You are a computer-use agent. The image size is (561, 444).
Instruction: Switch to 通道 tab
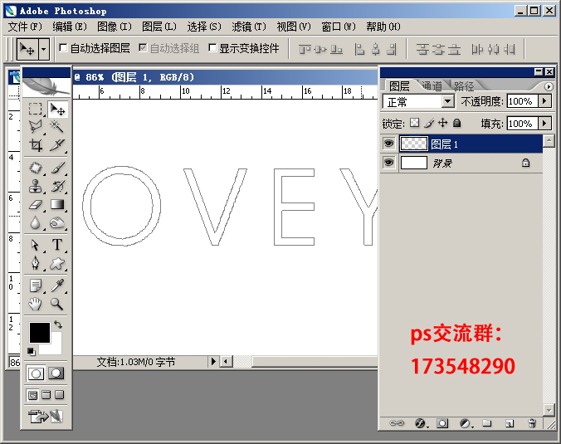coord(432,85)
